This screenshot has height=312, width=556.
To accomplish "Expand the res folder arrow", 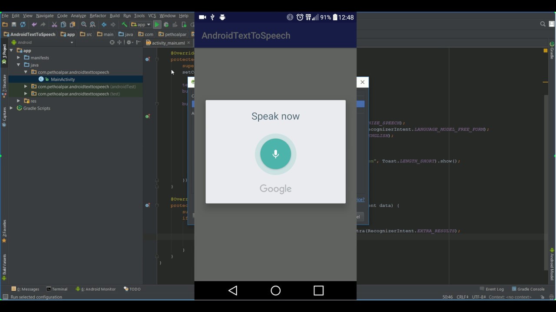I will (x=19, y=101).
